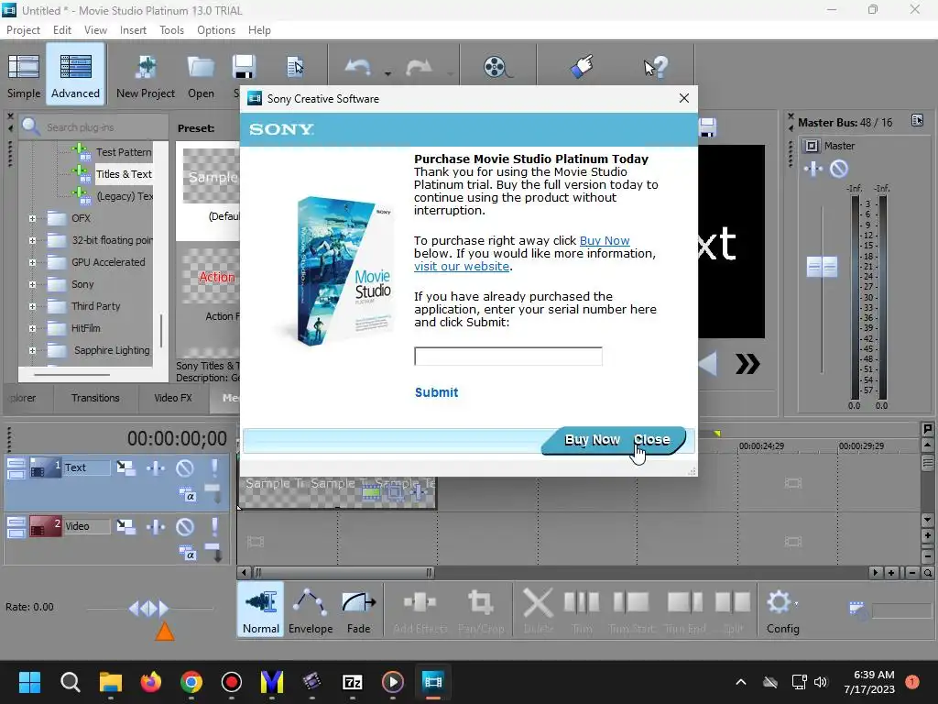The height and width of the screenshot is (704, 938).
Task: Expand the Sapphire Lighting folder
Action: [x=32, y=350]
